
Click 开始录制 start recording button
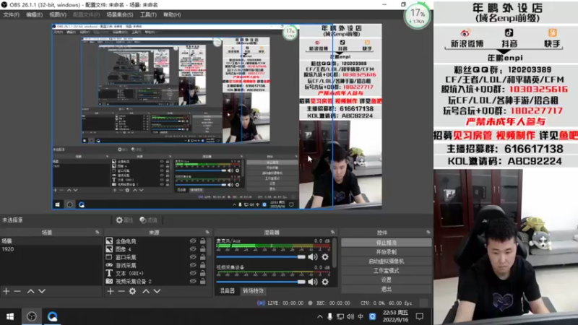click(386, 252)
